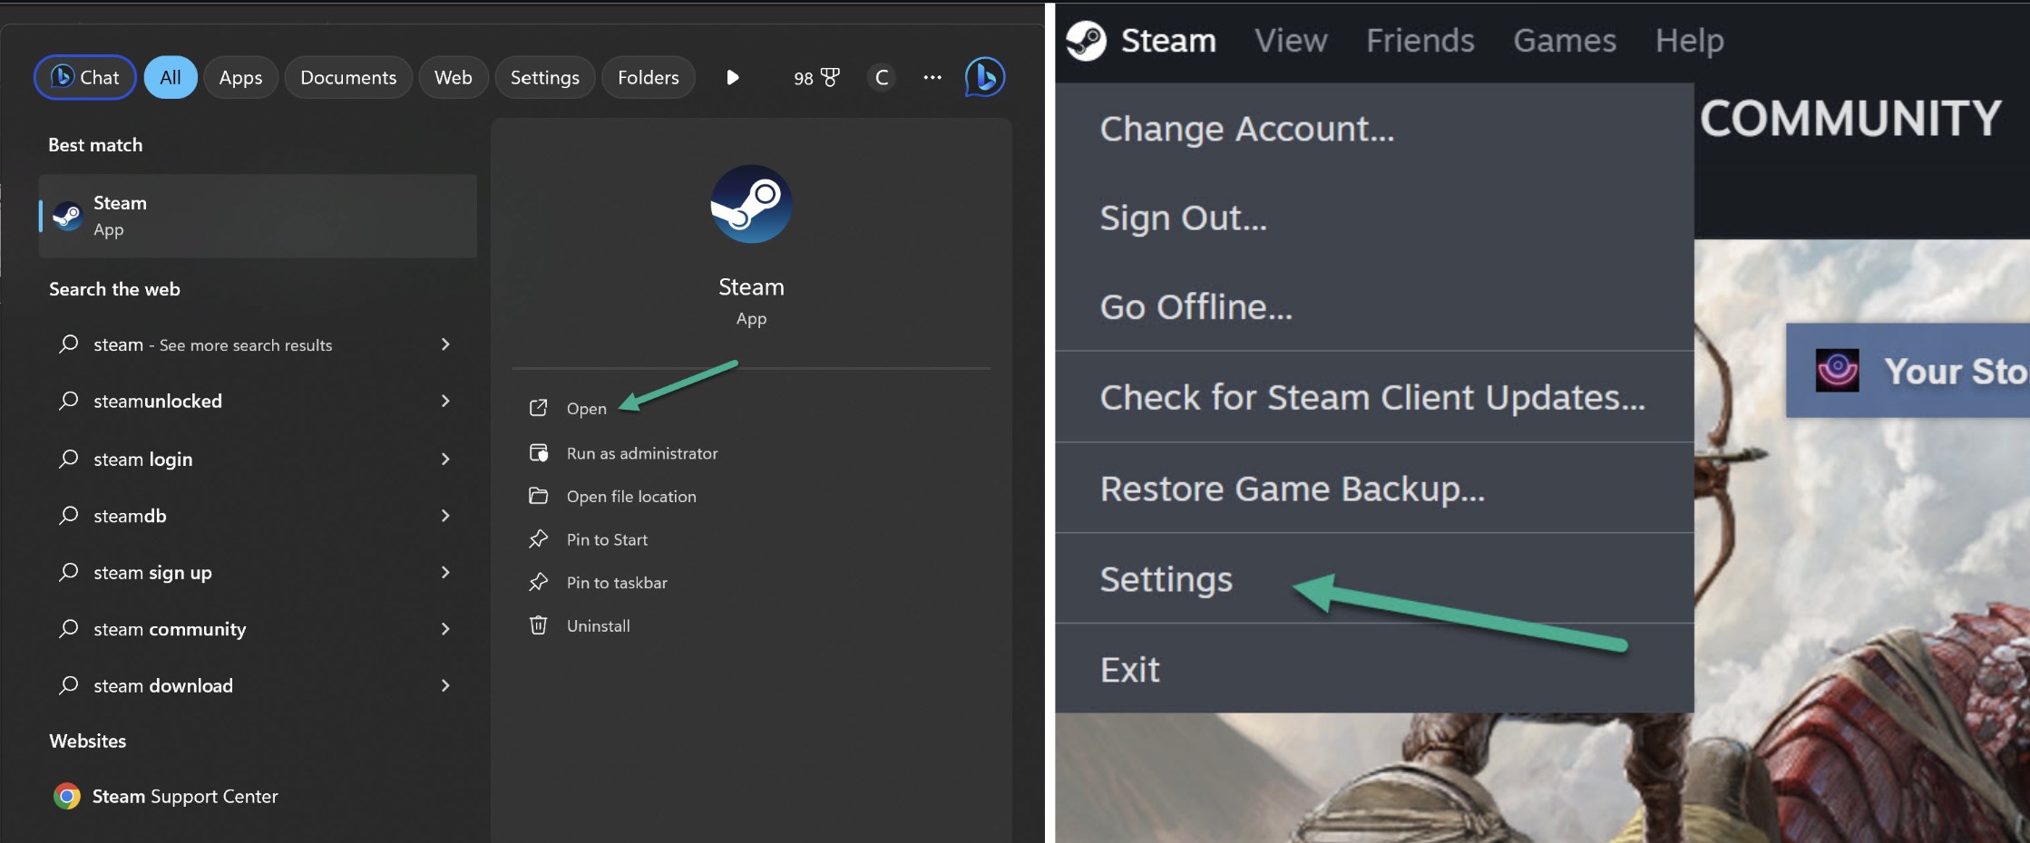Click the Pin to taskbar pin icon
This screenshot has height=843, width=2030.
[538, 582]
